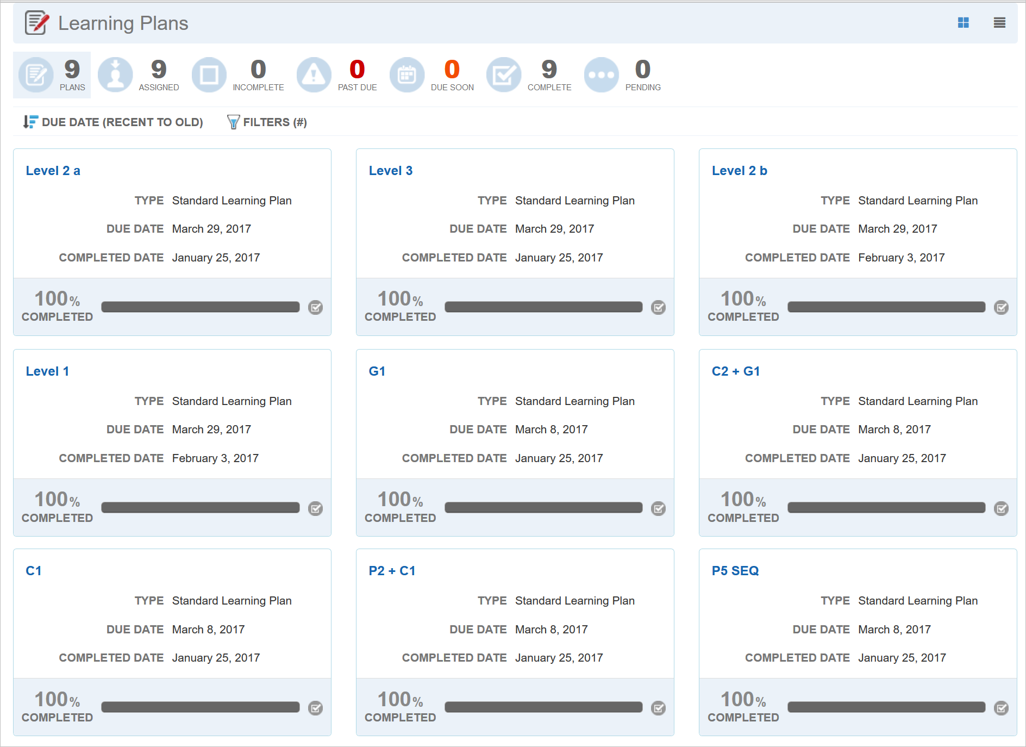Switch to grid view layout
Screen dimensions: 1026x747
pos(963,23)
